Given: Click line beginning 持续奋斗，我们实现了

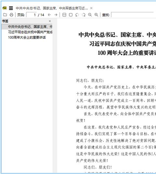Looking at the screenshot, I should click(116, 134).
